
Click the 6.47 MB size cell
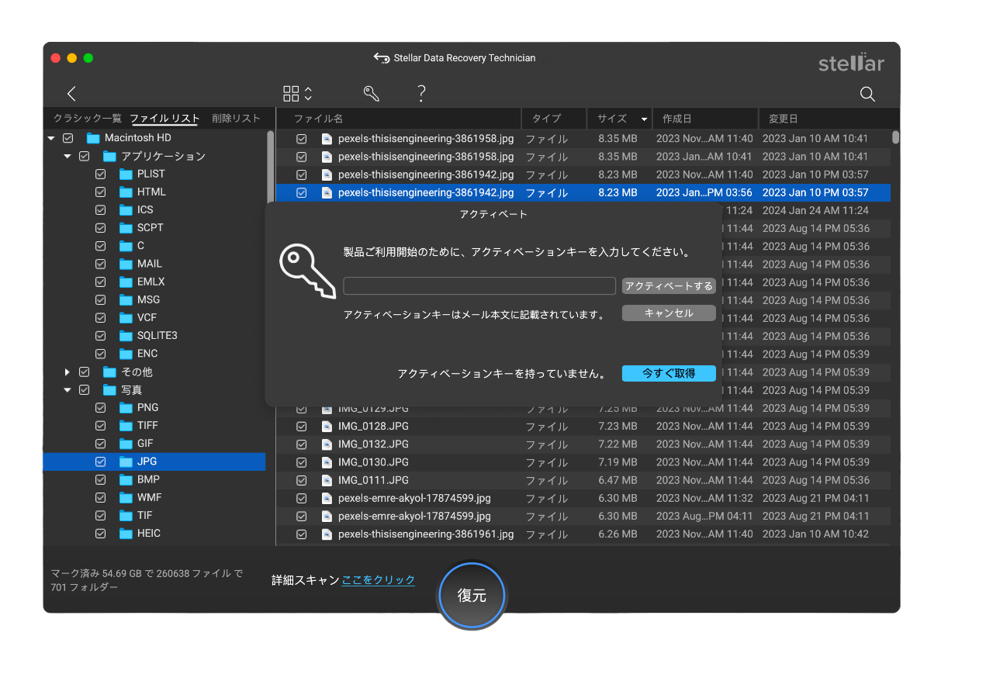[x=618, y=480]
